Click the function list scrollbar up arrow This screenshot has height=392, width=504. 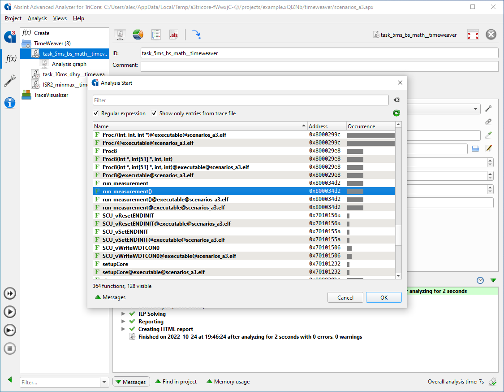pyautogui.click(x=398, y=125)
